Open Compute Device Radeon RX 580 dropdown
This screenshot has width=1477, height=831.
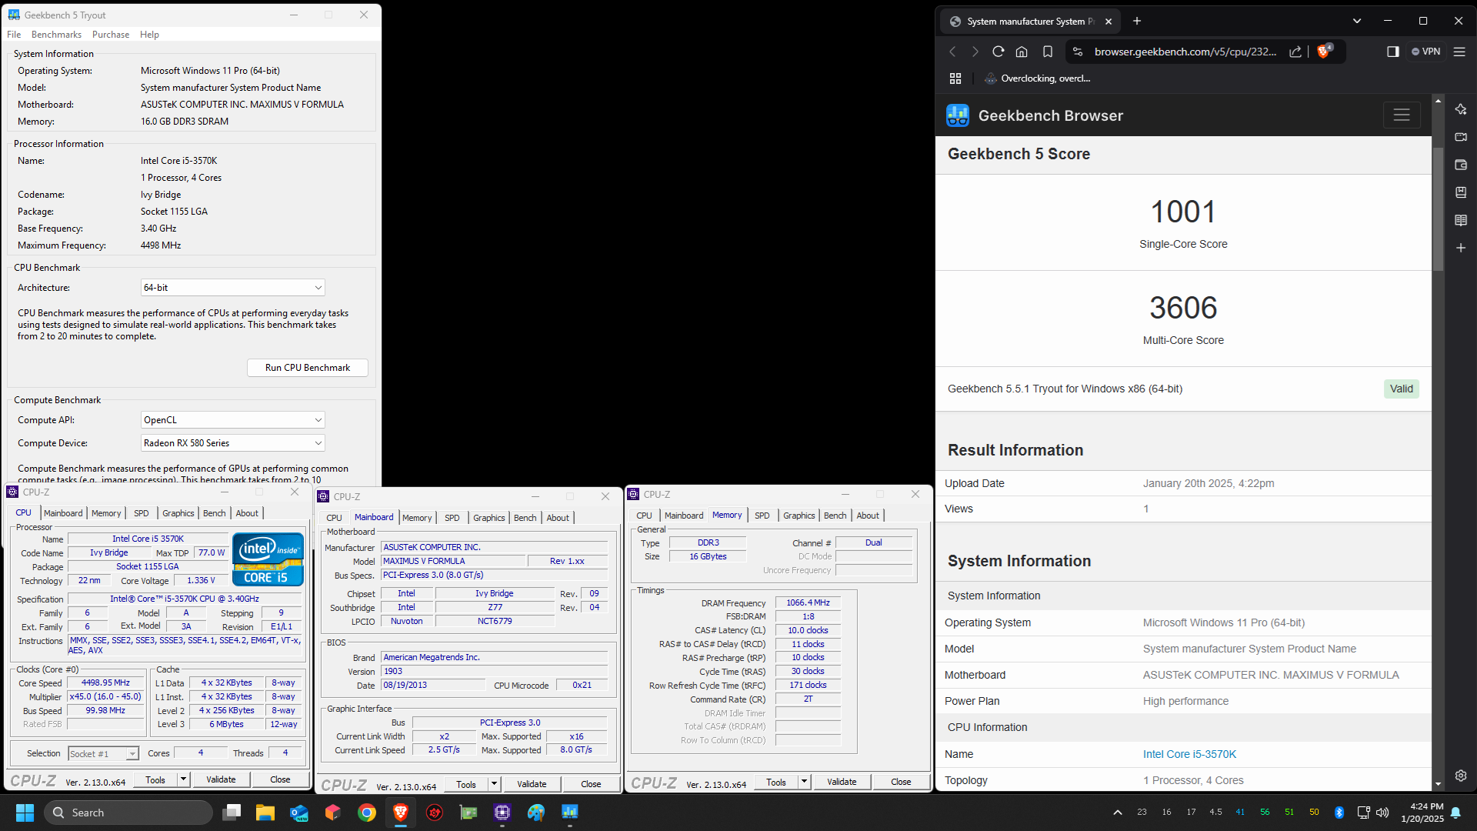click(x=233, y=443)
